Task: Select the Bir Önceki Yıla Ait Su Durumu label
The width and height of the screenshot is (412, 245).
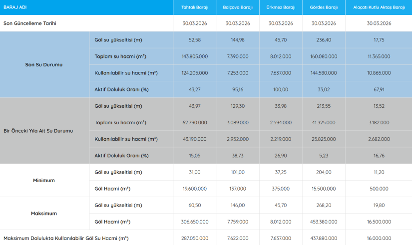Action: tap(41, 131)
